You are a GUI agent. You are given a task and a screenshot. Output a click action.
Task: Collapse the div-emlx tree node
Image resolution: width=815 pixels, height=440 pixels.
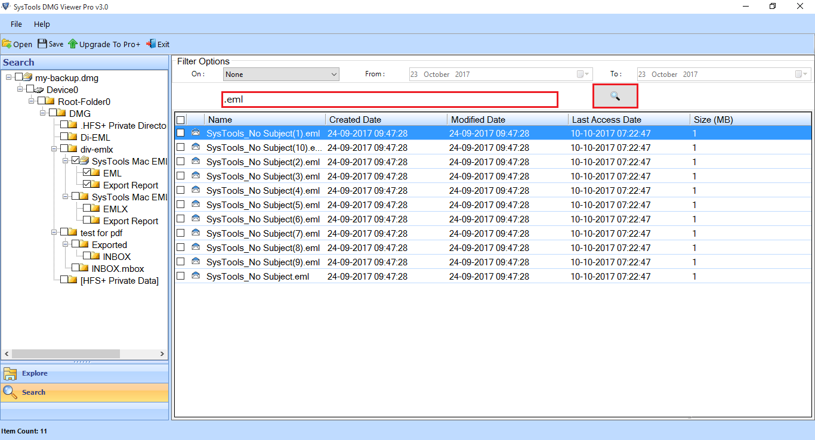54,149
